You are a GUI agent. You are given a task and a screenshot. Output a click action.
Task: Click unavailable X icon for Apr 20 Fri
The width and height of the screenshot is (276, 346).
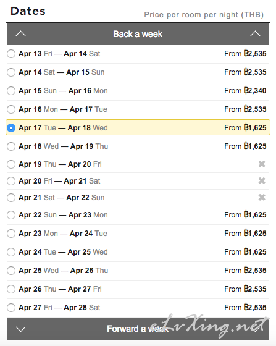point(262,180)
